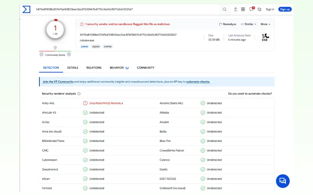313x195 pixels.
Task: Click the green check in Cybereason row
Action: (85, 160)
